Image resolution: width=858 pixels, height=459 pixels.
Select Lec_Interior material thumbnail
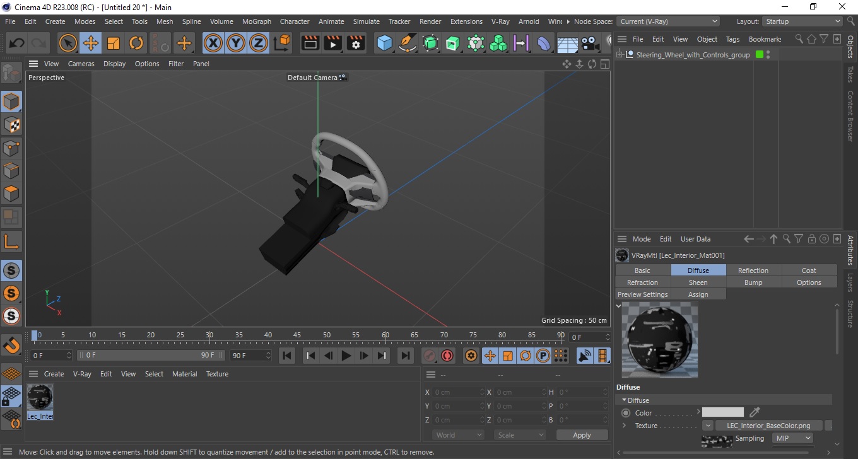click(x=40, y=402)
